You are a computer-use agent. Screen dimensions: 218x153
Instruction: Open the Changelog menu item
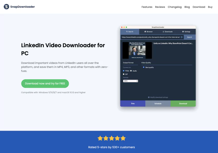click(x=175, y=7)
